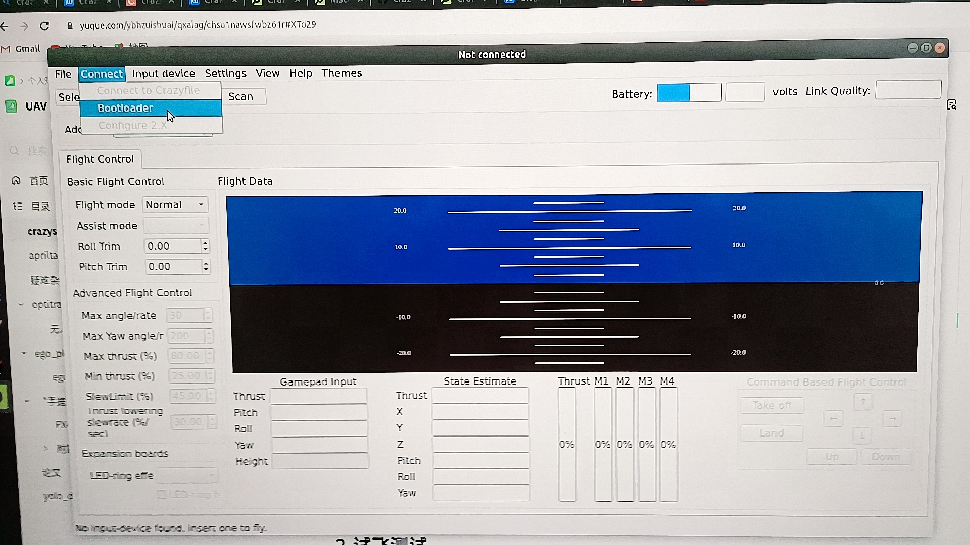Image resolution: width=970 pixels, height=545 pixels.
Task: Open the Flight mode Normal dropdown
Action: (175, 205)
